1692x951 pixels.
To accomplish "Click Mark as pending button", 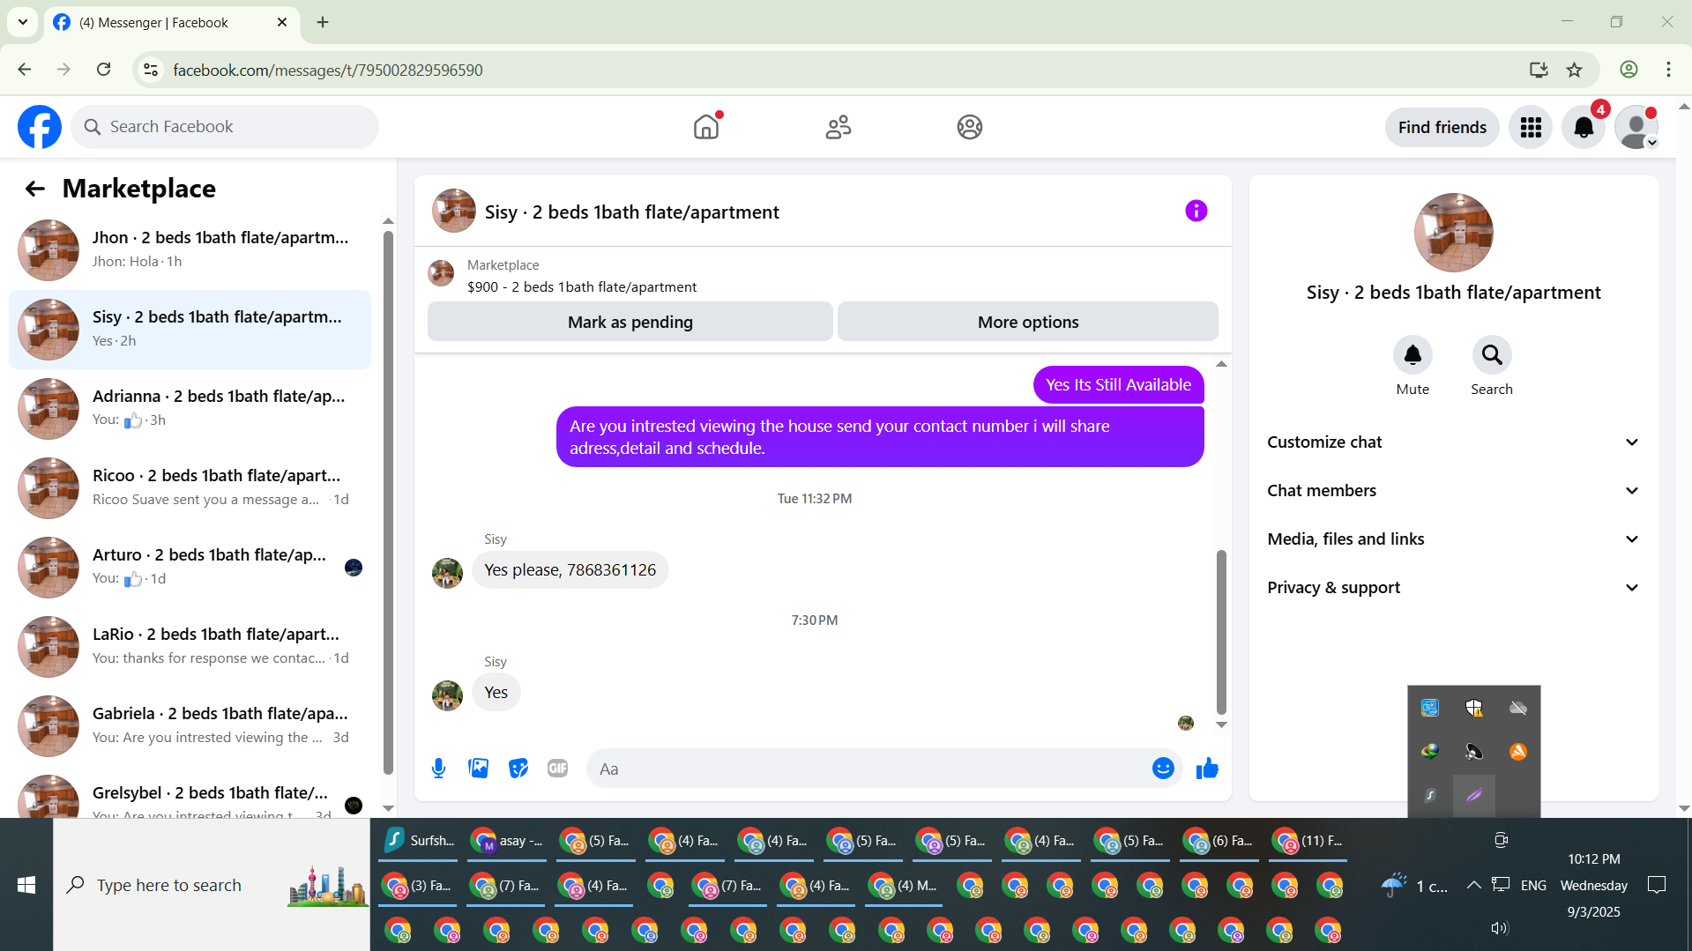I will tap(630, 322).
